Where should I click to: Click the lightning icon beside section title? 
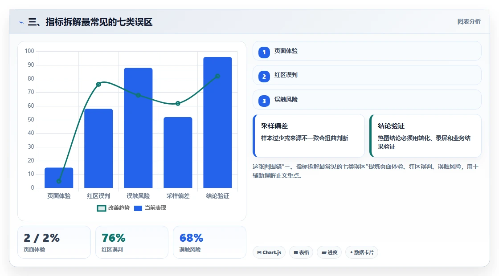point(21,22)
